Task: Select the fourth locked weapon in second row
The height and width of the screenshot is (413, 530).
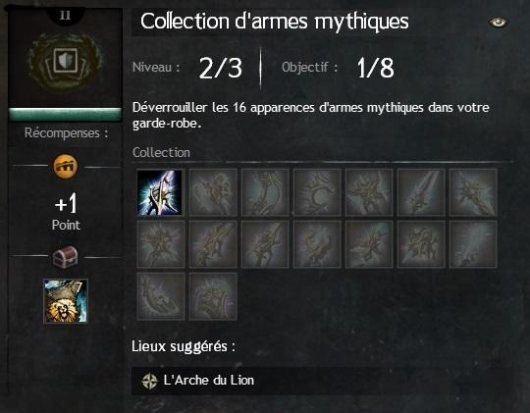Action: (x=317, y=244)
